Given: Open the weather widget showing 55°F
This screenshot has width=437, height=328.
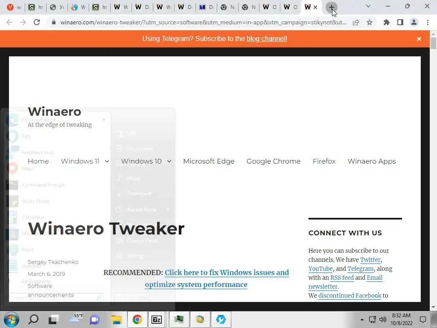Looking at the screenshot, I should point(76,319).
